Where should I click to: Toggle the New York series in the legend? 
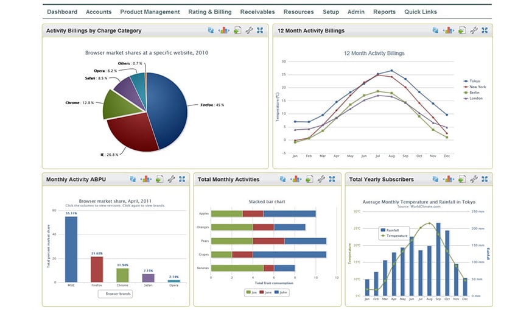click(x=475, y=86)
